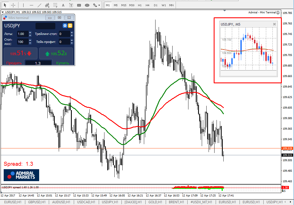294x205 pixels.
Task: Click the 1.3 spread box in Mini terminal
Action: click(x=38, y=63)
